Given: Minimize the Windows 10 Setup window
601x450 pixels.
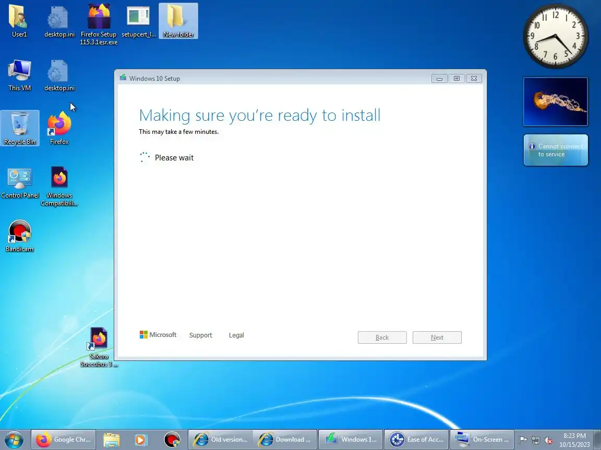Looking at the screenshot, I should pos(440,79).
